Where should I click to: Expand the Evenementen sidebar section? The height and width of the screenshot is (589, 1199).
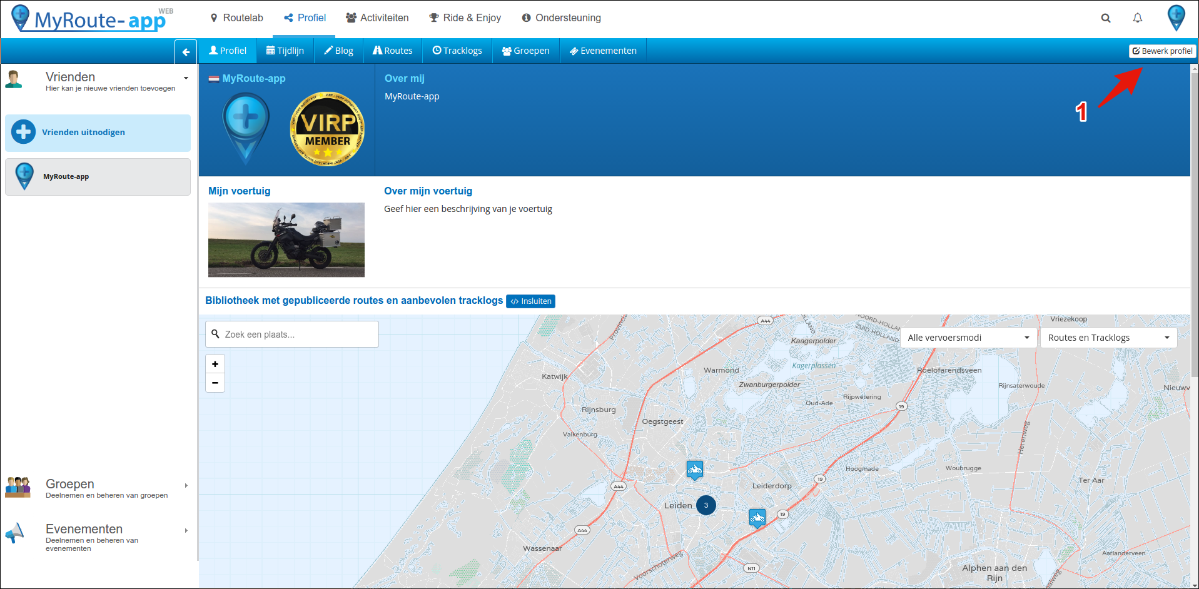coord(186,530)
